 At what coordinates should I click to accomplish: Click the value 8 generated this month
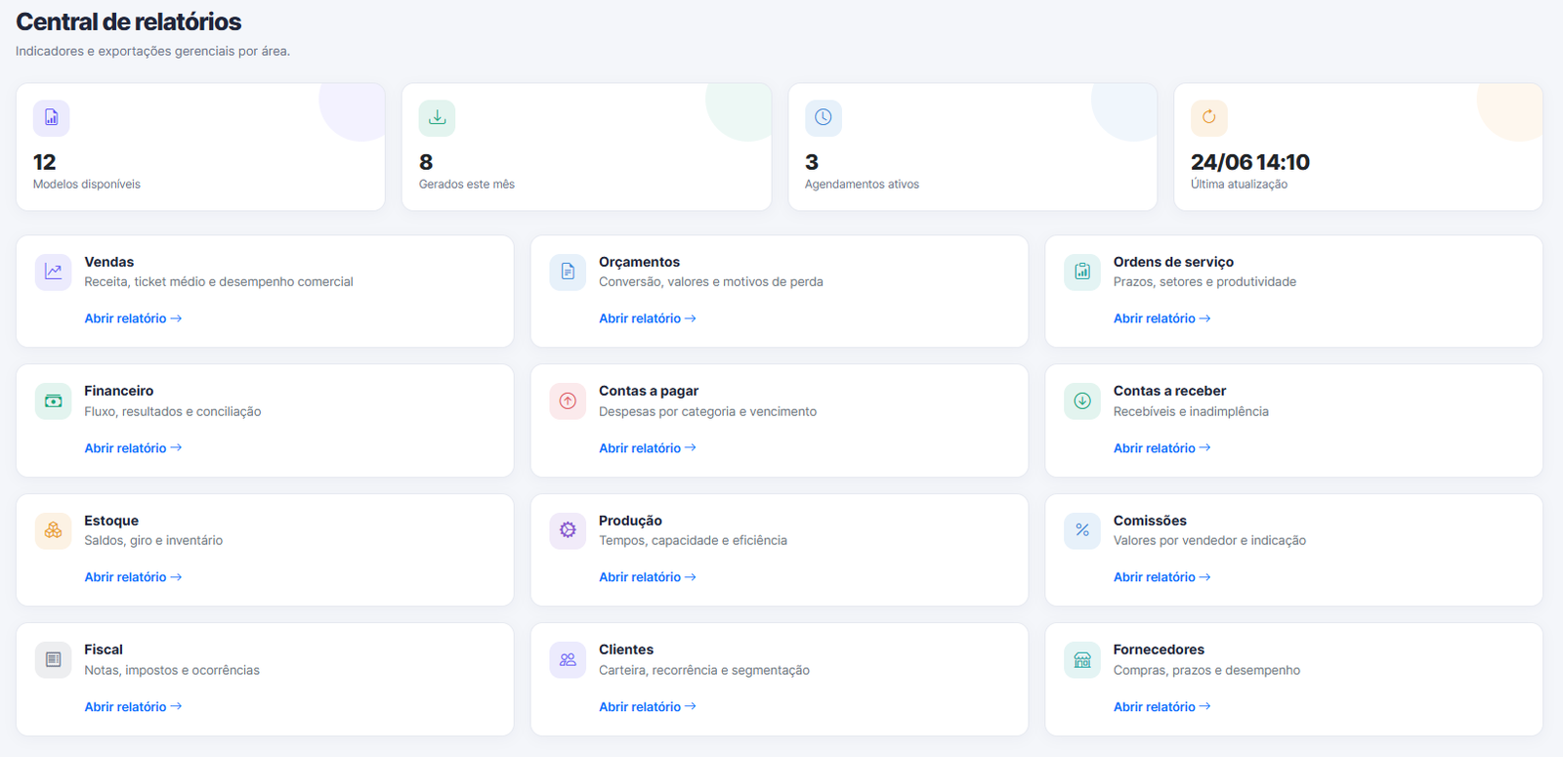point(426,162)
